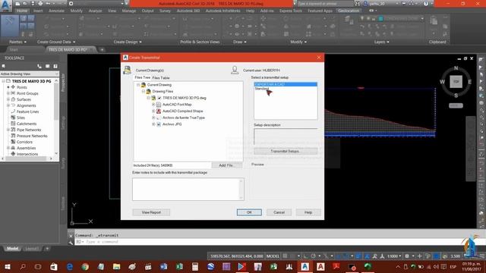Open the annotation scale 1:1000 dropdown
This screenshot has width=486, height=273.
click(394, 256)
